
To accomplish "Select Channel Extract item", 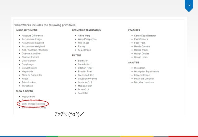I will pyautogui.click(x=30, y=57).
